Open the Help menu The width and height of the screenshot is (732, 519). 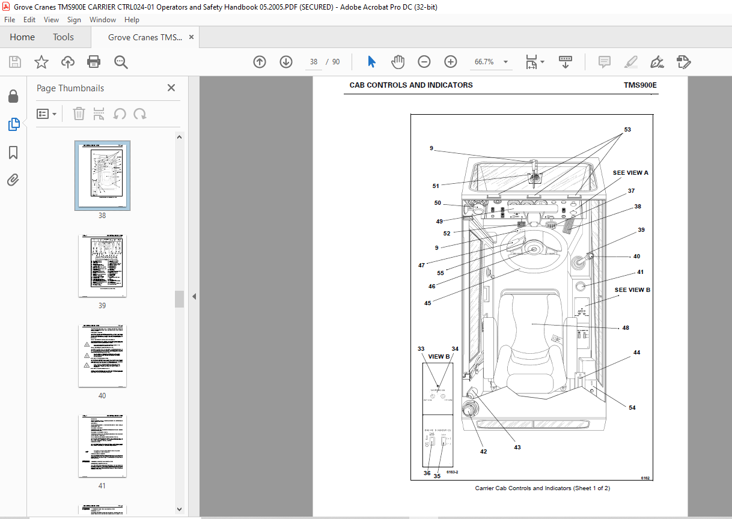(132, 20)
